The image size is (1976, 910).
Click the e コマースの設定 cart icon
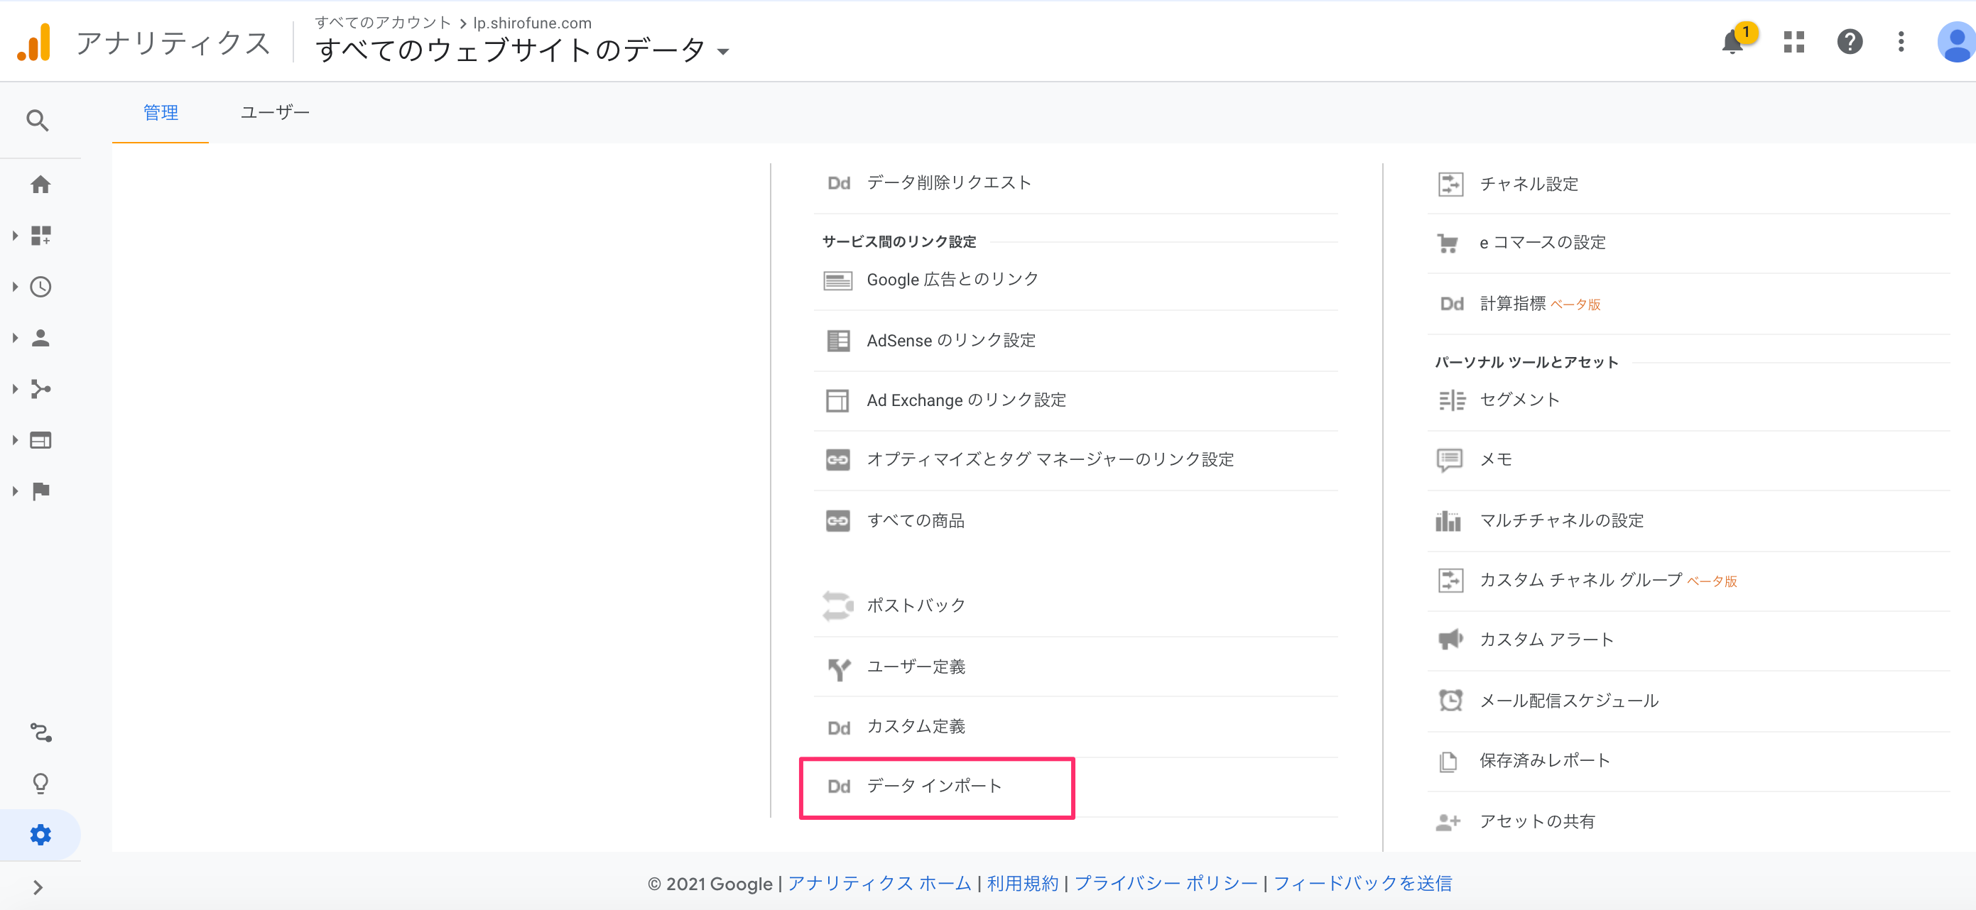[1448, 243]
